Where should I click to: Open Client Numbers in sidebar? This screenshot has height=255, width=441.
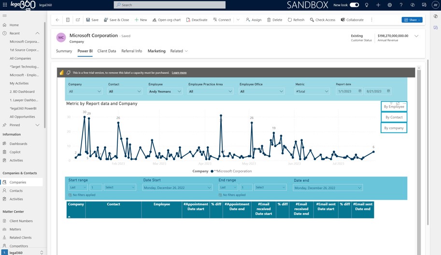(x=21, y=221)
